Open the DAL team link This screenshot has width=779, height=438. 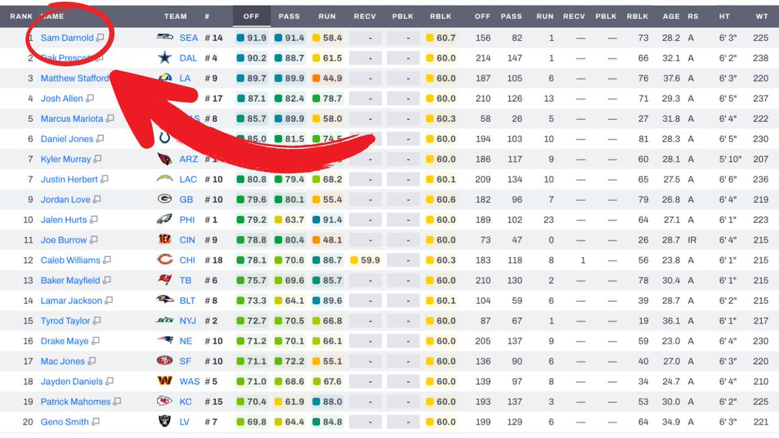point(188,58)
